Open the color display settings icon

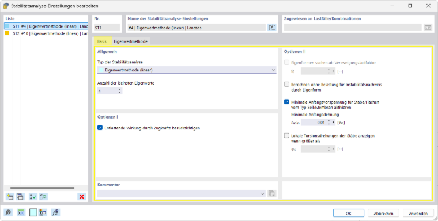point(43,212)
